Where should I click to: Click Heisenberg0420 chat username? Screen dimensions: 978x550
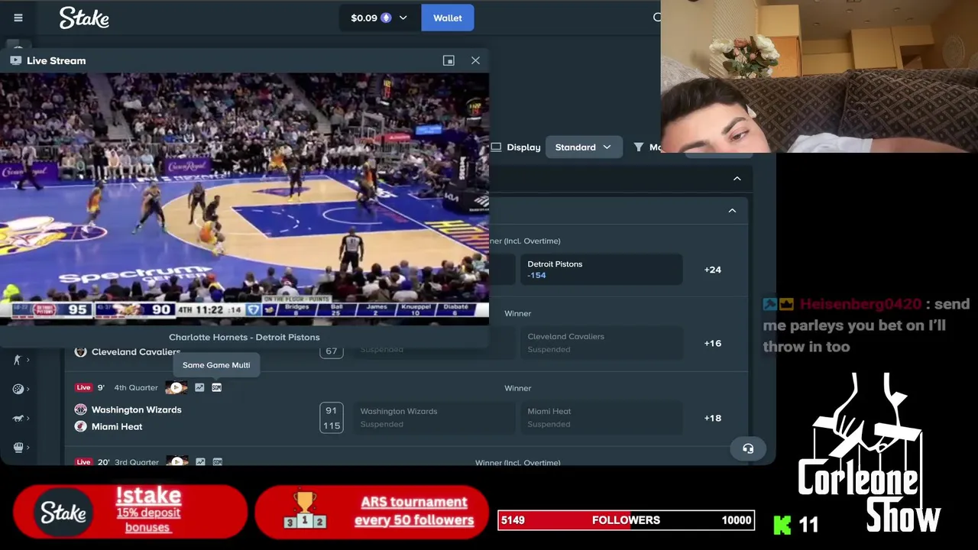point(860,304)
